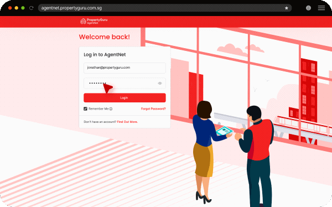The width and height of the screenshot is (332, 207).
Task: Open the Forgot Password link
Action: coord(153,108)
